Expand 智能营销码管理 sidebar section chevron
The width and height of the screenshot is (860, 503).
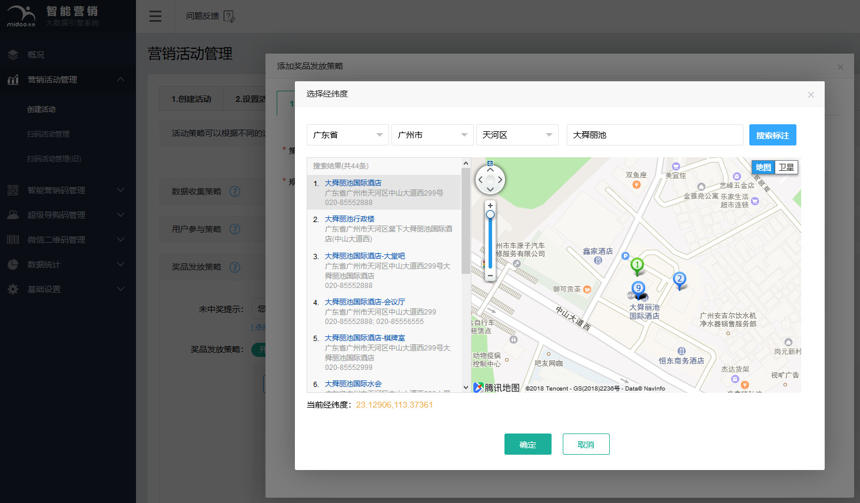[121, 190]
